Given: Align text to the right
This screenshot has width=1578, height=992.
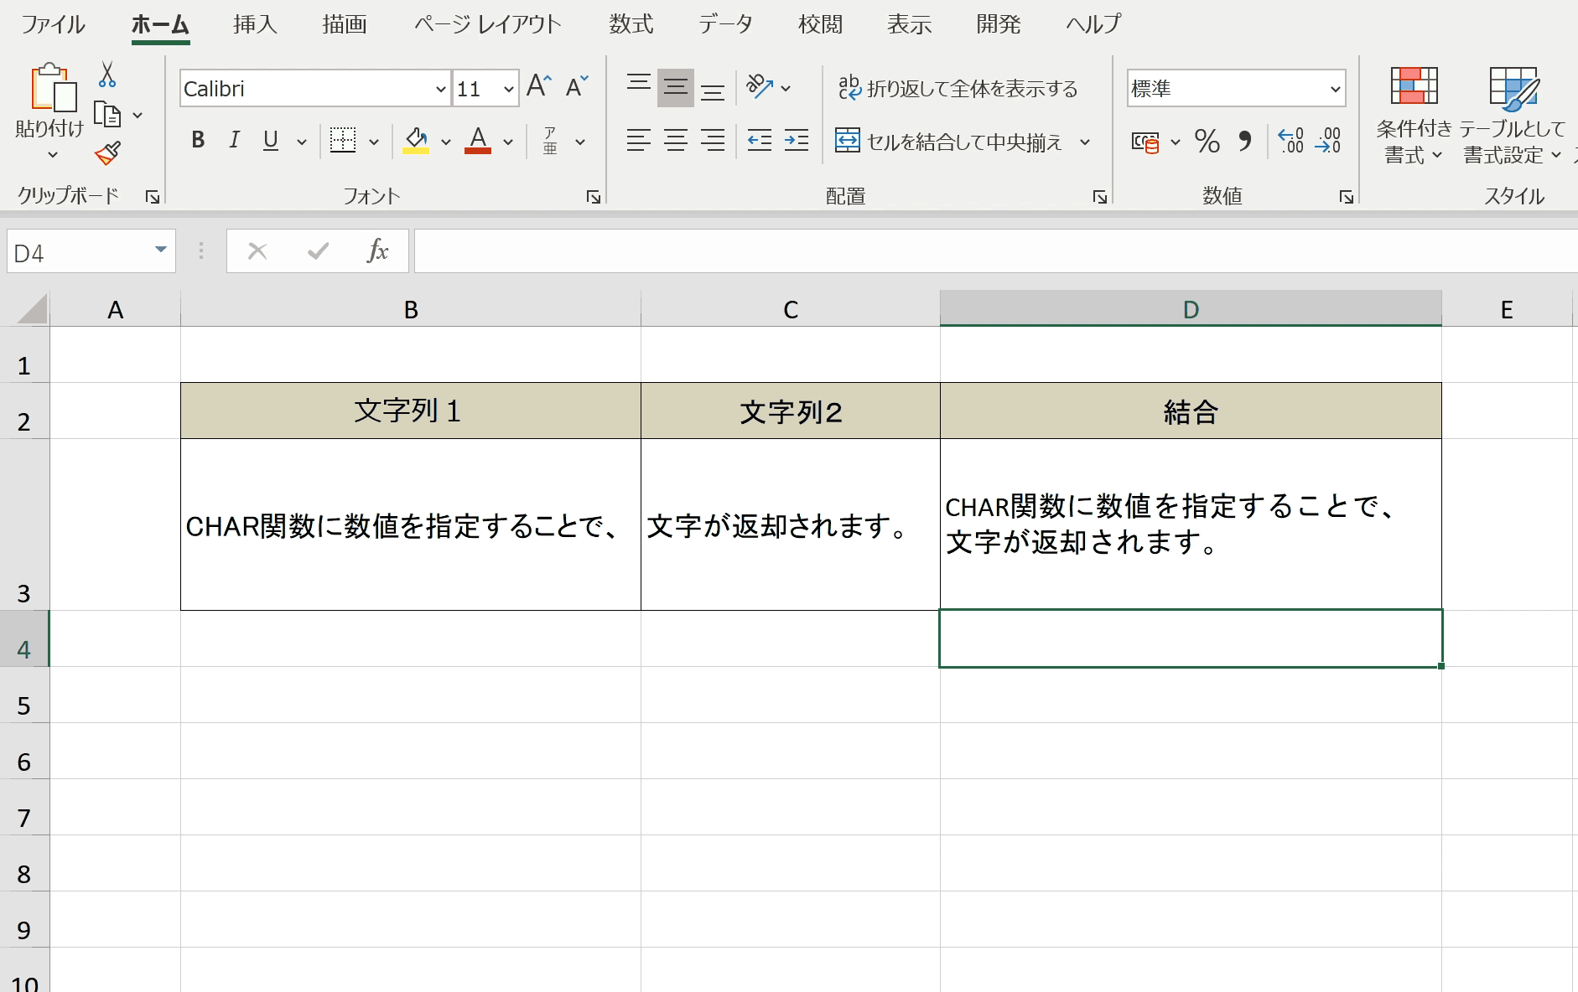Looking at the screenshot, I should pos(713,140).
